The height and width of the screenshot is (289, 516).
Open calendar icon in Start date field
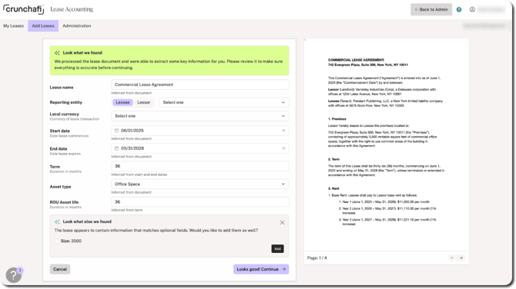[x=116, y=131]
